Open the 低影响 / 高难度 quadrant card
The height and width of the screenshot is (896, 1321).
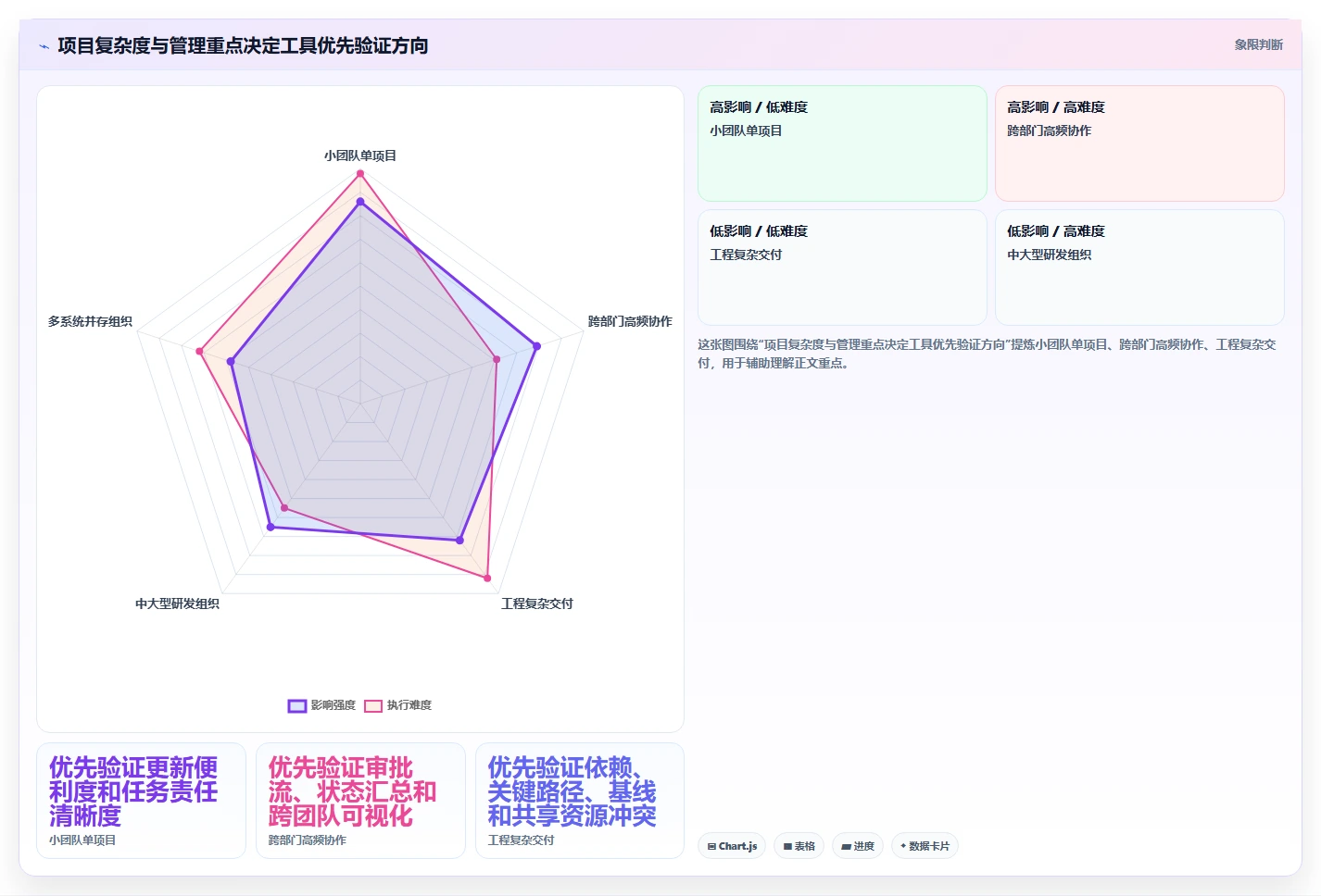click(x=1139, y=268)
